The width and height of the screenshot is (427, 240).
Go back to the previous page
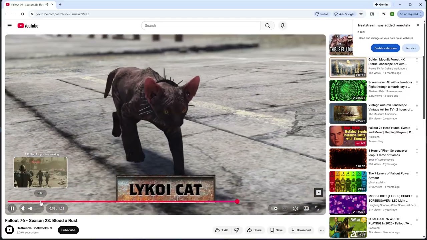coord(7,14)
